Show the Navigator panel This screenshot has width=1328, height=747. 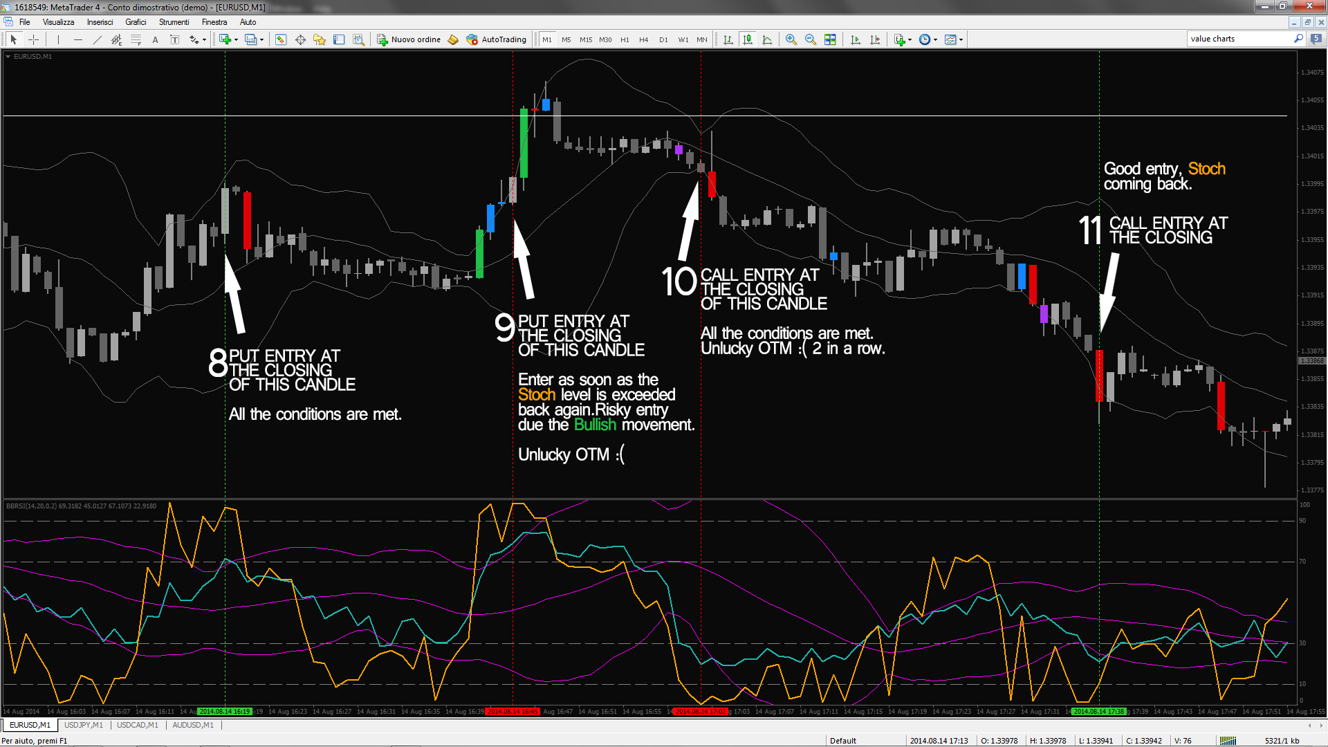pyautogui.click(x=320, y=39)
